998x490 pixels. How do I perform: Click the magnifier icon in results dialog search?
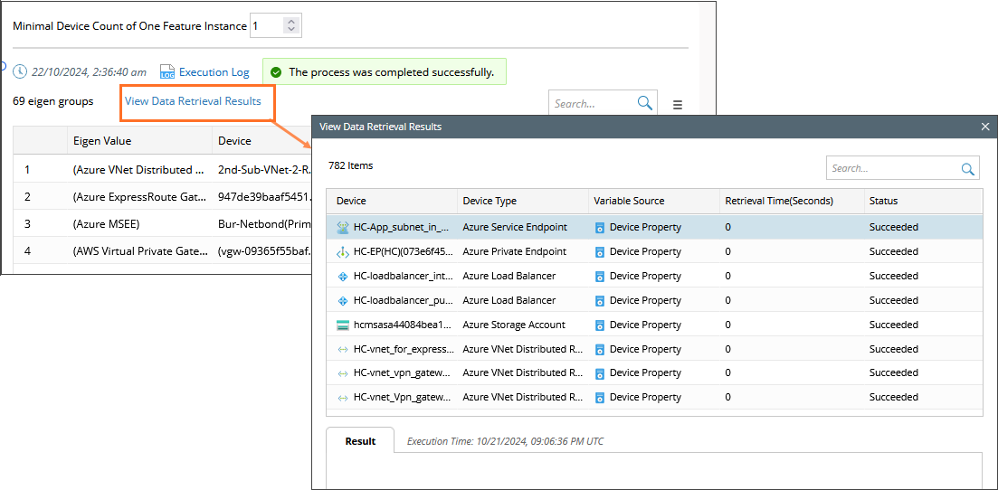click(968, 168)
